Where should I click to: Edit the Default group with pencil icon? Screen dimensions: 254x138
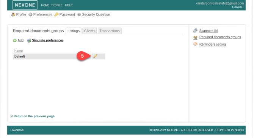click(x=96, y=56)
